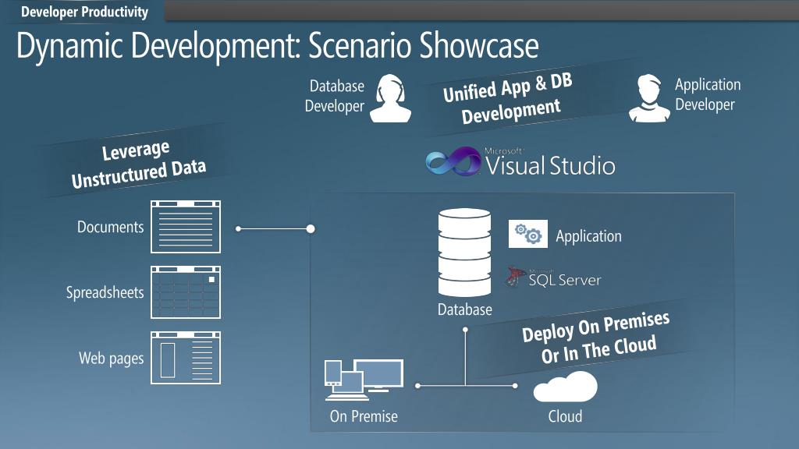Click the Documents window icon
This screenshot has width=799, height=449.
186,227
